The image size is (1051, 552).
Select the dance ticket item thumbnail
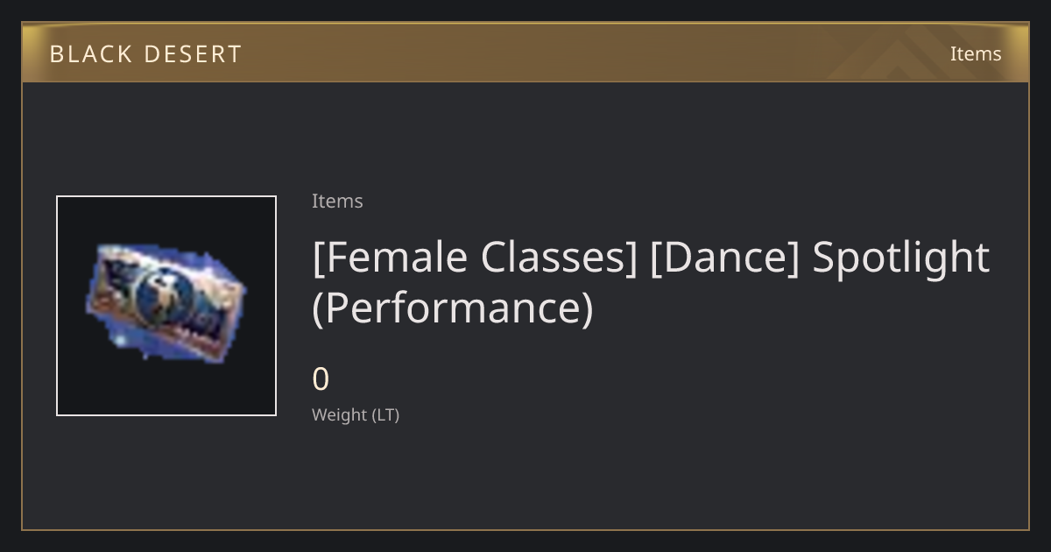pos(166,306)
